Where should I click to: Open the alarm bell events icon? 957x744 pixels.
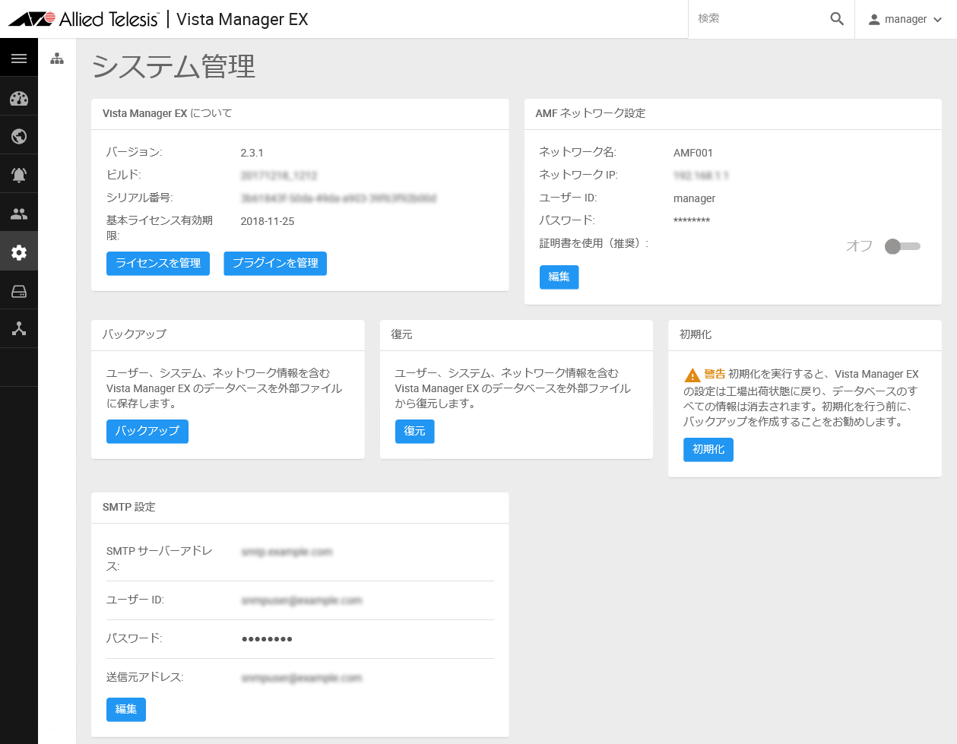point(19,175)
